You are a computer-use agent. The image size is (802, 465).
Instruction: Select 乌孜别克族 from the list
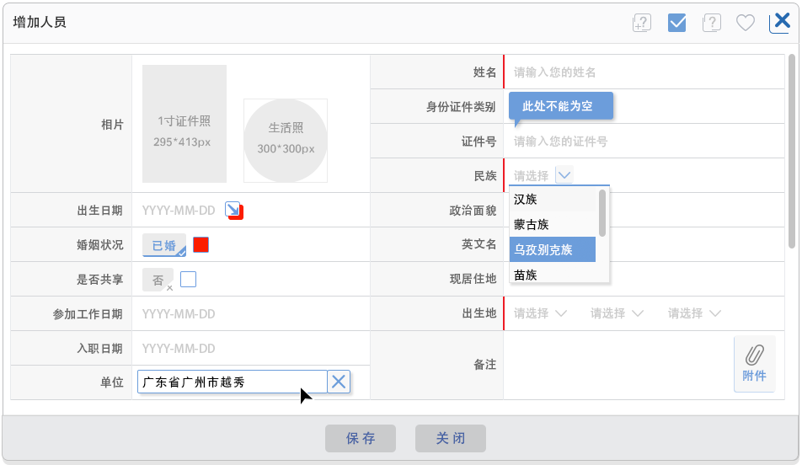click(552, 249)
